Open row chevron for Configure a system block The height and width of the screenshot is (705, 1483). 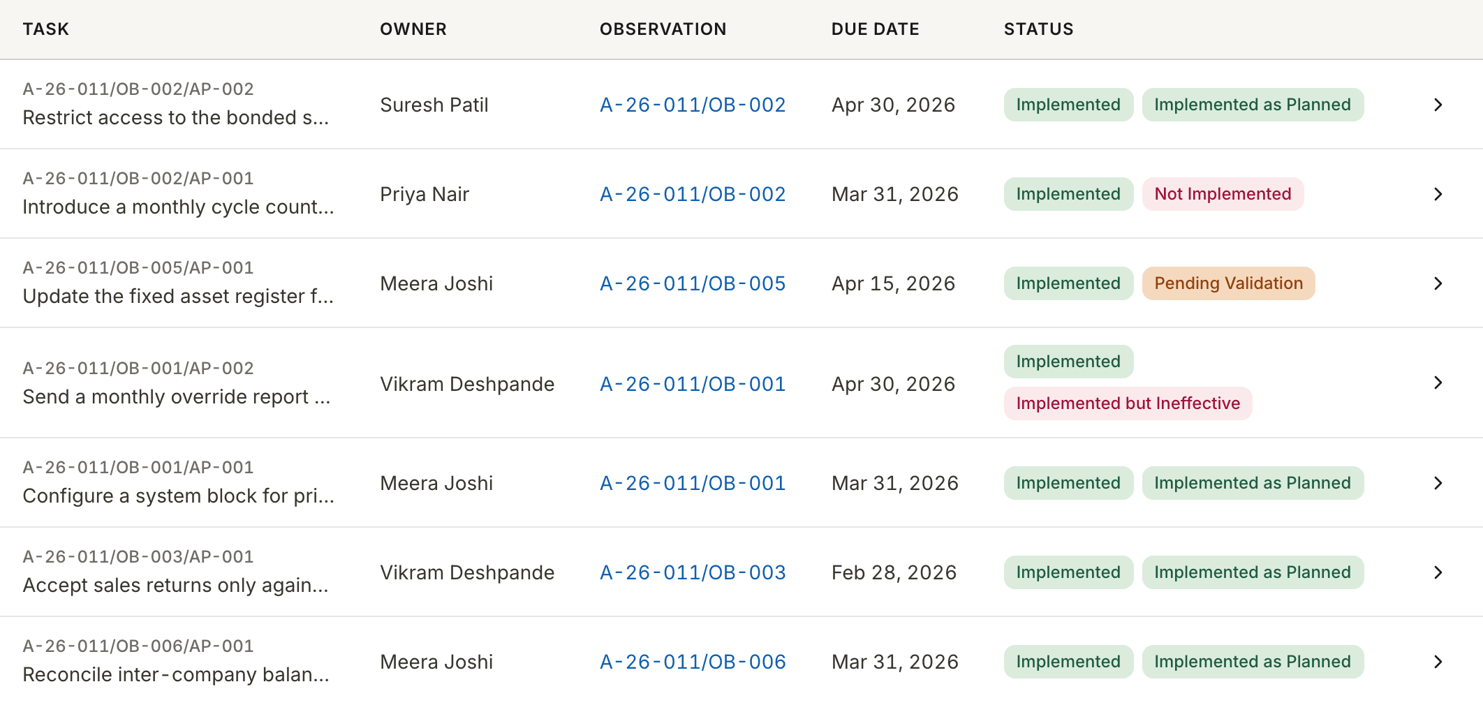pos(1438,483)
